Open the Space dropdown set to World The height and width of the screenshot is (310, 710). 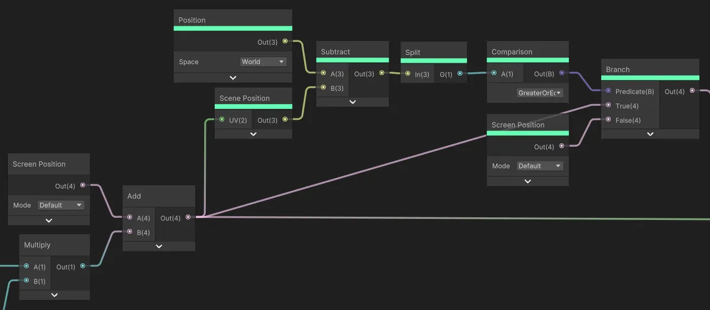263,62
